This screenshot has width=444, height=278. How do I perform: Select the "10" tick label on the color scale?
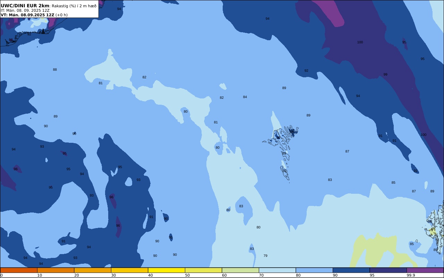click(x=40, y=275)
